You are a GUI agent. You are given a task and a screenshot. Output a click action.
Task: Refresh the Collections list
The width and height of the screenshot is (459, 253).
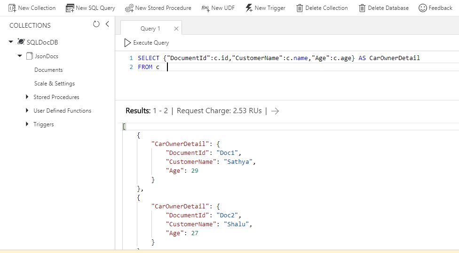(x=96, y=24)
